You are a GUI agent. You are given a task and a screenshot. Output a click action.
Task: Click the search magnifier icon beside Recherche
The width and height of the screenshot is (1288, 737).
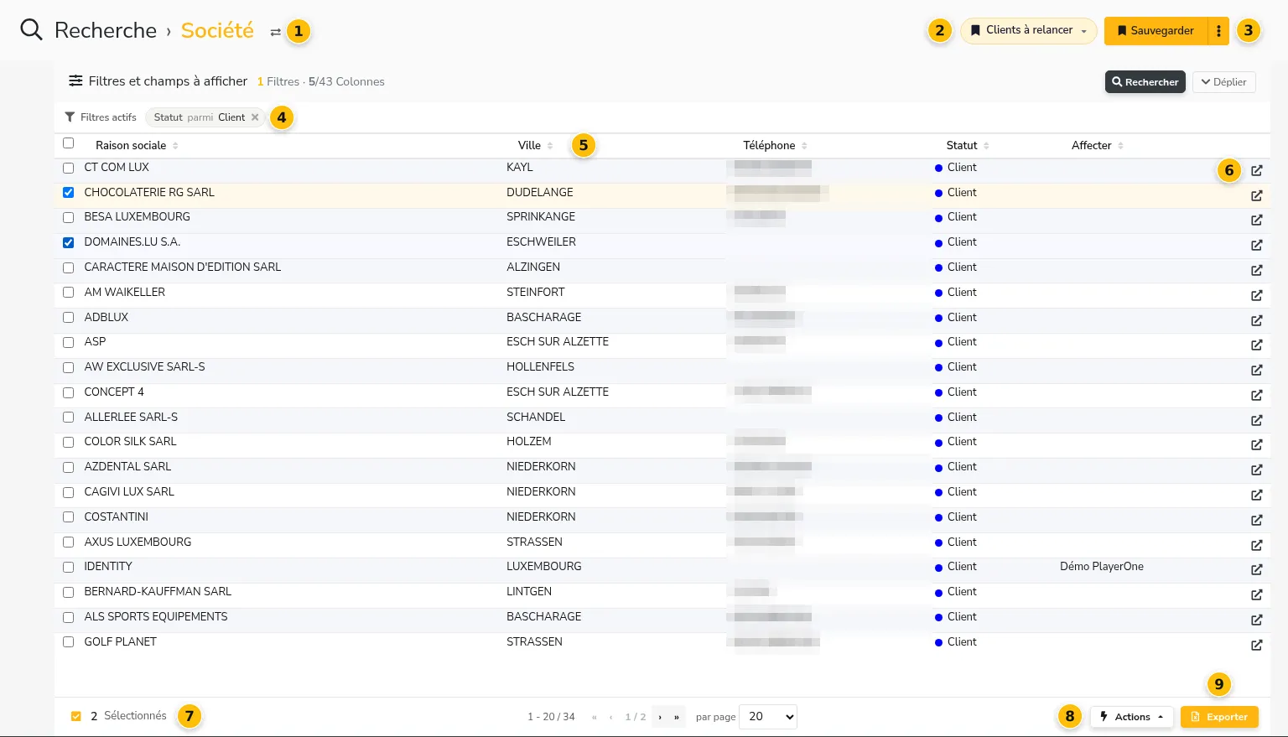pos(31,30)
